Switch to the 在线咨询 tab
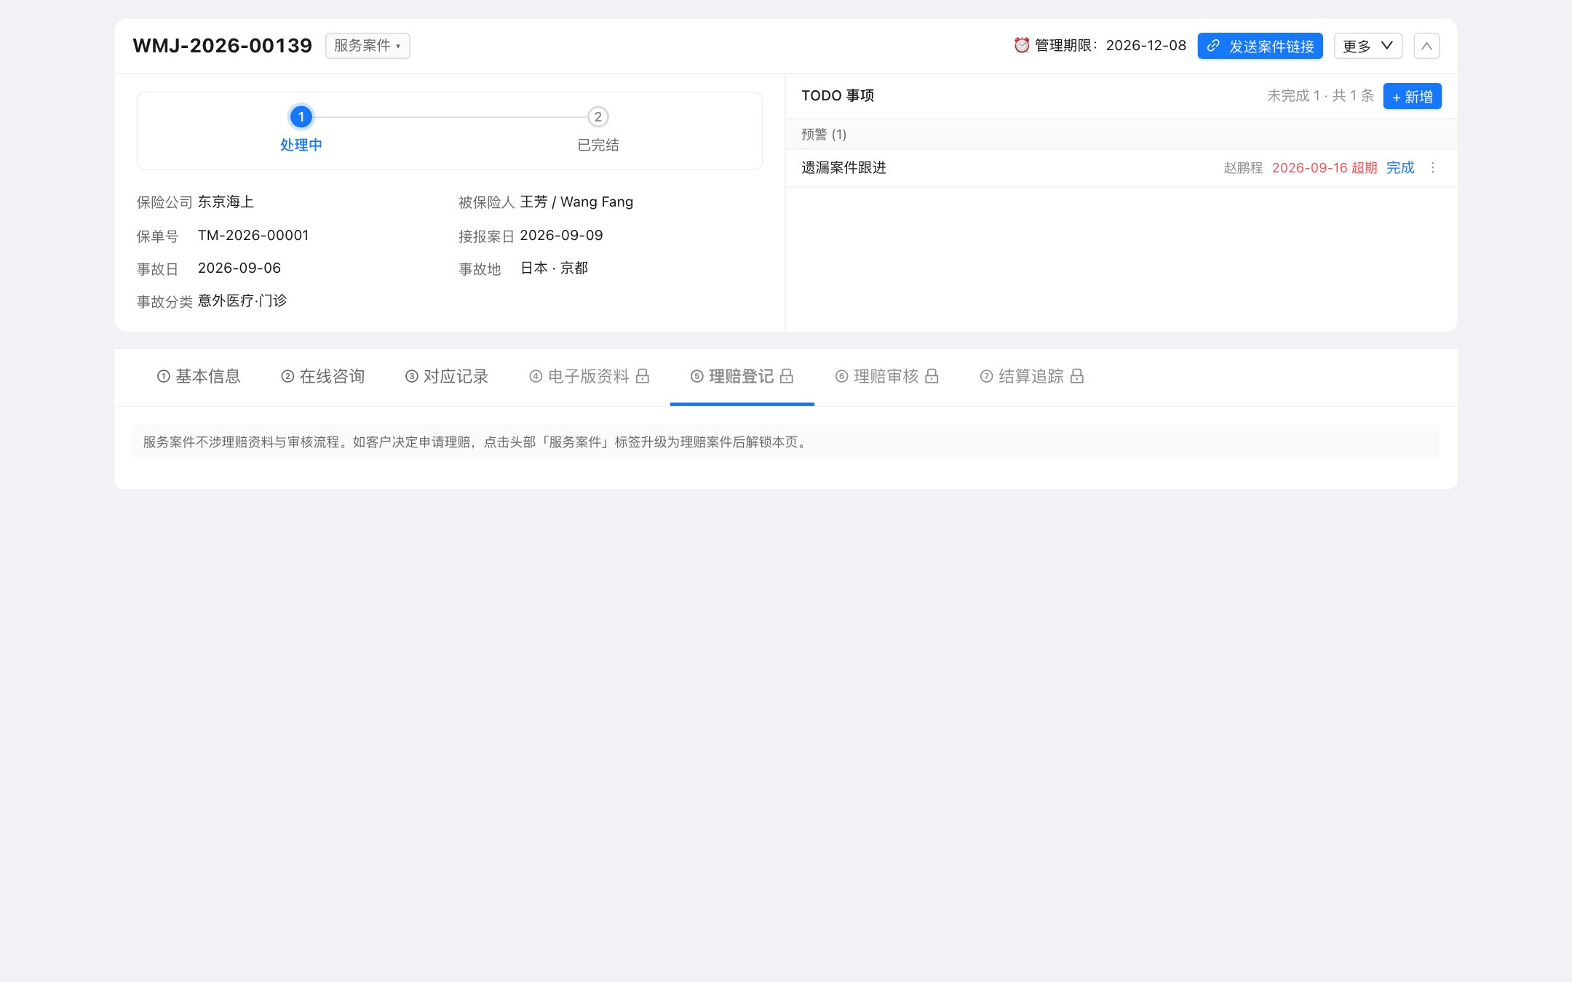The width and height of the screenshot is (1572, 982). 322,376
